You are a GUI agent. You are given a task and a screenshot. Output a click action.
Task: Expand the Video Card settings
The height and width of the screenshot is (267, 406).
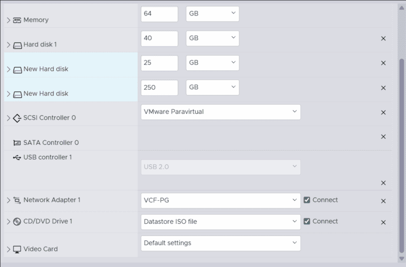pos(9,249)
